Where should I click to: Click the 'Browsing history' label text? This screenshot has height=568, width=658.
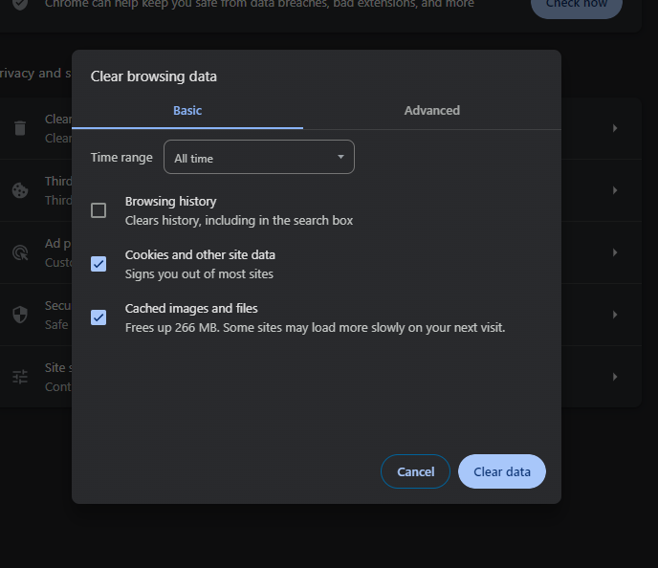click(171, 202)
